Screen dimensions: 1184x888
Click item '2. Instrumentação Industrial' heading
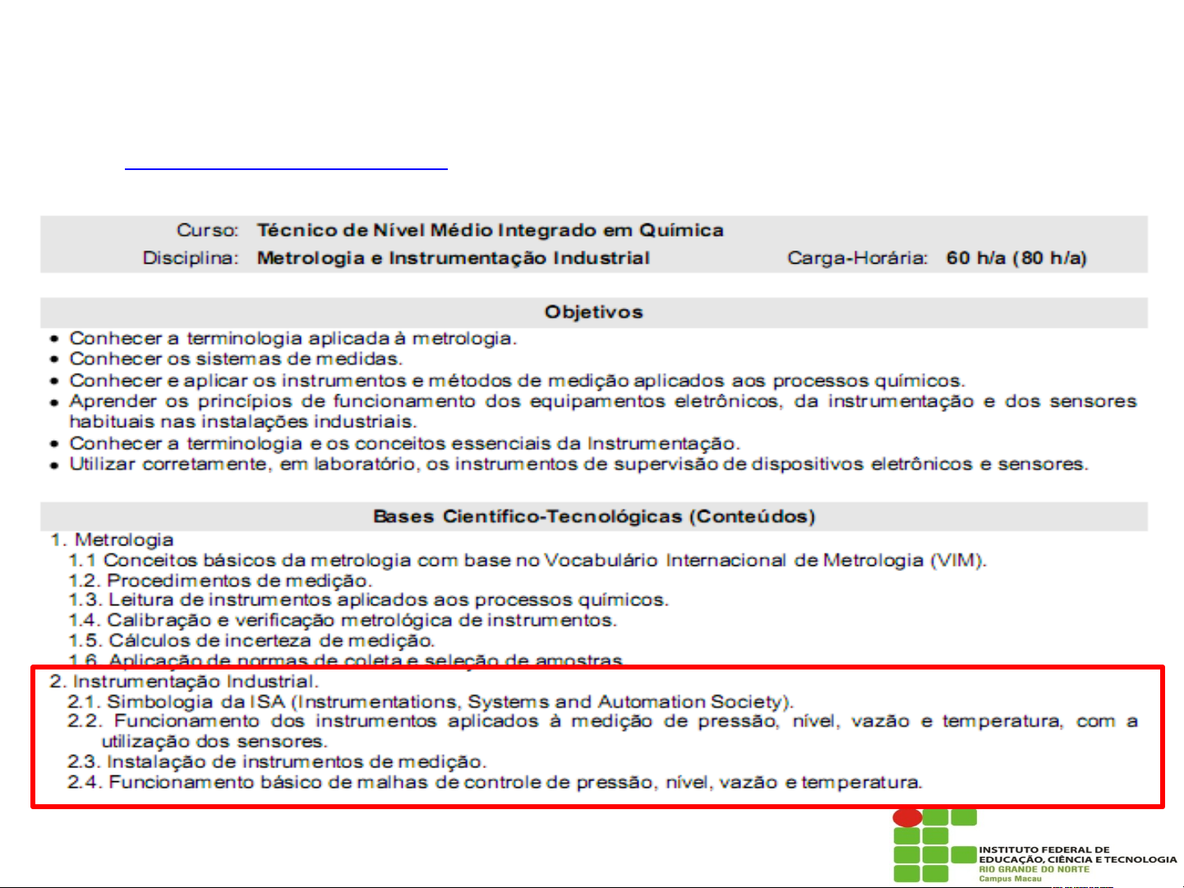184,682
